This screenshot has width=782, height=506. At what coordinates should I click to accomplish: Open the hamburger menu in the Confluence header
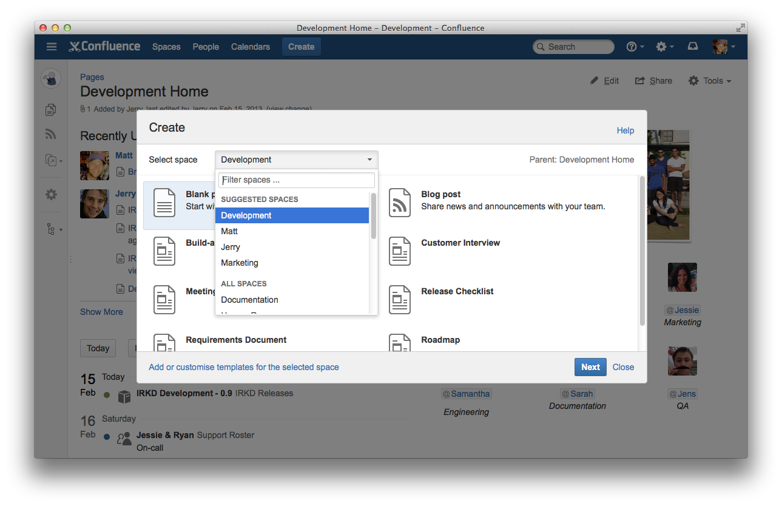(x=52, y=47)
